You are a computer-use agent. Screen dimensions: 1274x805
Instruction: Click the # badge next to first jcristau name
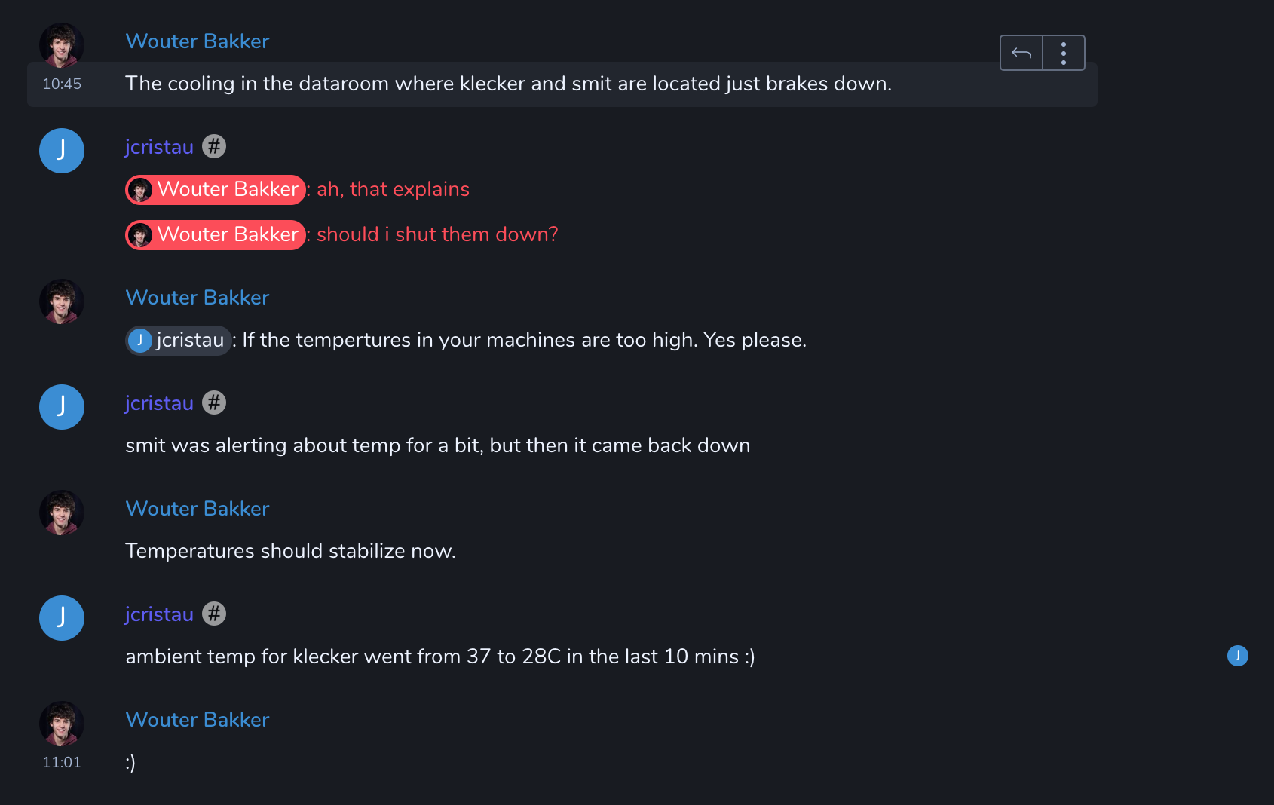click(x=214, y=146)
